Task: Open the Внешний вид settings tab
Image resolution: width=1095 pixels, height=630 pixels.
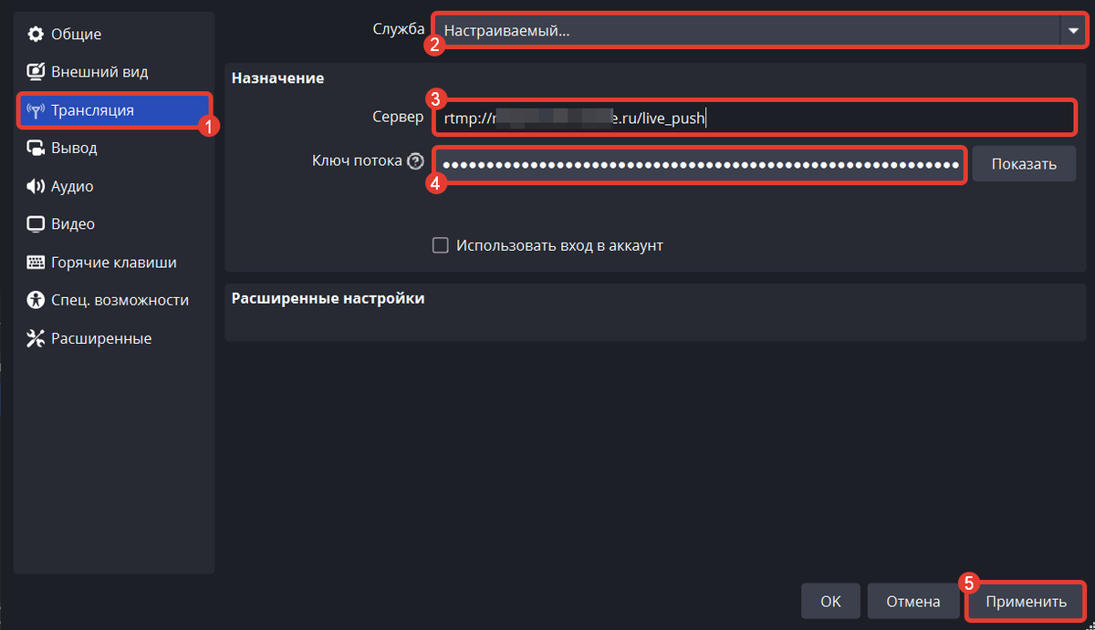Action: [99, 72]
